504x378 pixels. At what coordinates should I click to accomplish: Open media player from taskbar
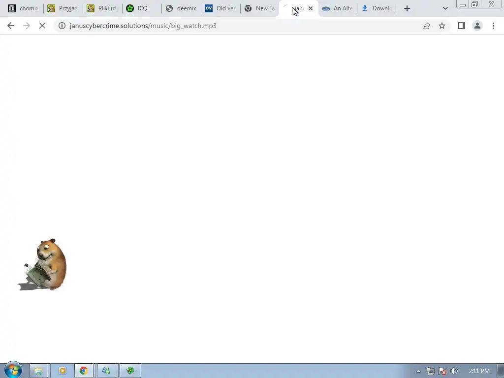[63, 371]
